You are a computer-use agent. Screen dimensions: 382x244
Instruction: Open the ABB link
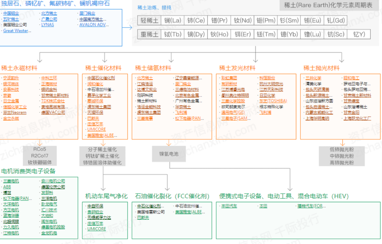tap(7, 187)
